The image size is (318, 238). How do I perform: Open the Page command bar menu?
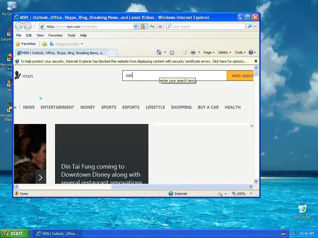point(209,52)
